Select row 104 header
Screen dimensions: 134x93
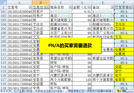click(3, 24)
